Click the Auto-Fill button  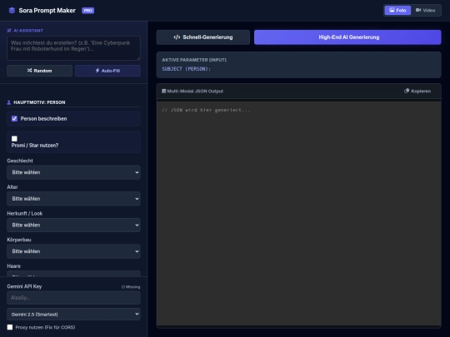[x=107, y=71]
